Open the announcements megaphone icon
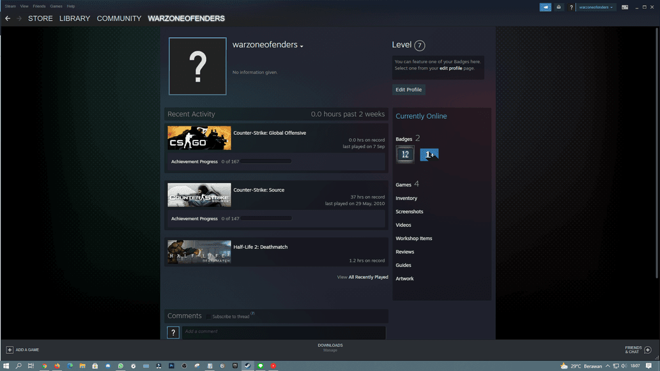The width and height of the screenshot is (660, 371). (545, 7)
